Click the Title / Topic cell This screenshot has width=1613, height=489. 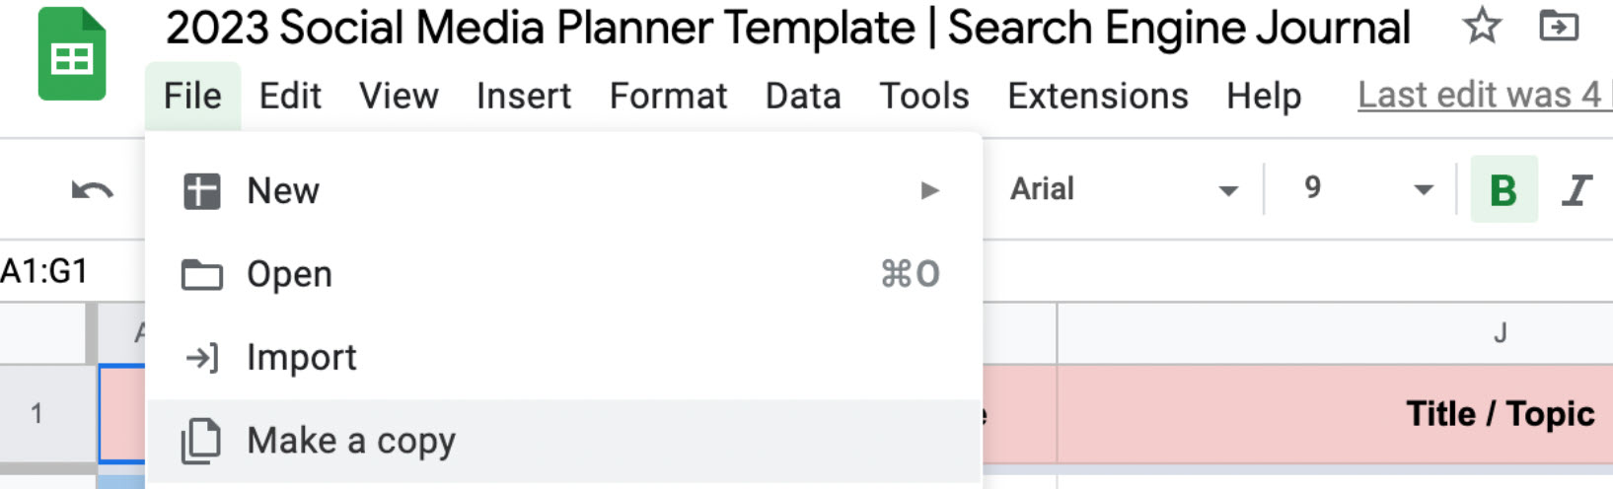(x=1335, y=413)
